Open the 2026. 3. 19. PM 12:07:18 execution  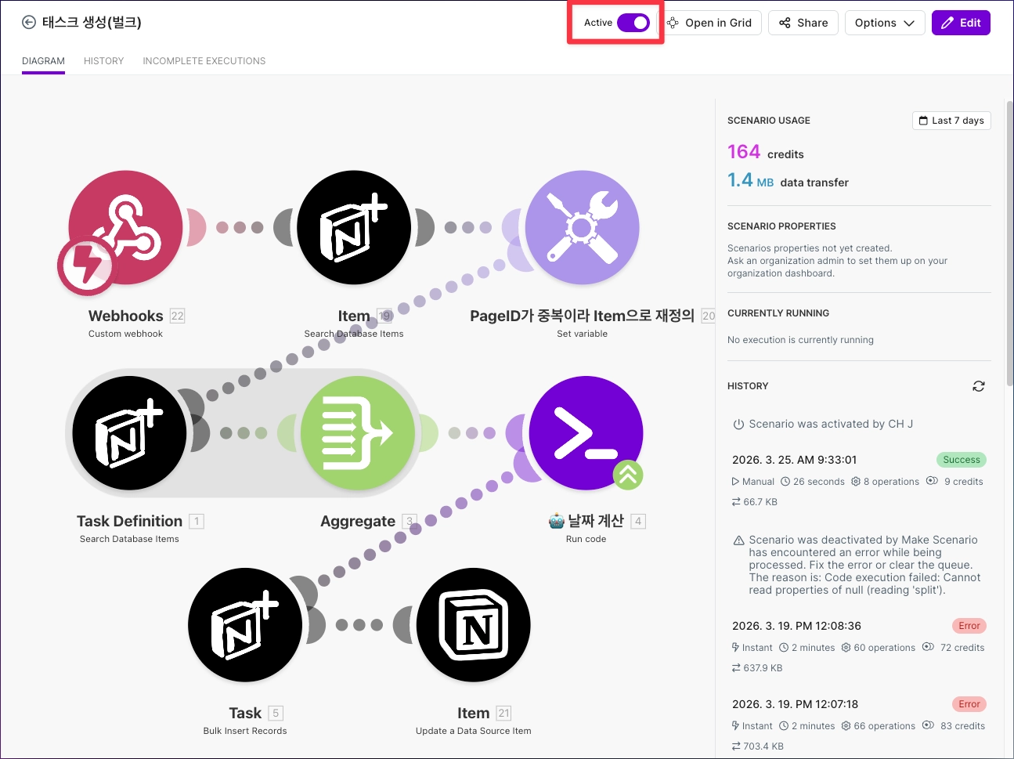pos(795,704)
